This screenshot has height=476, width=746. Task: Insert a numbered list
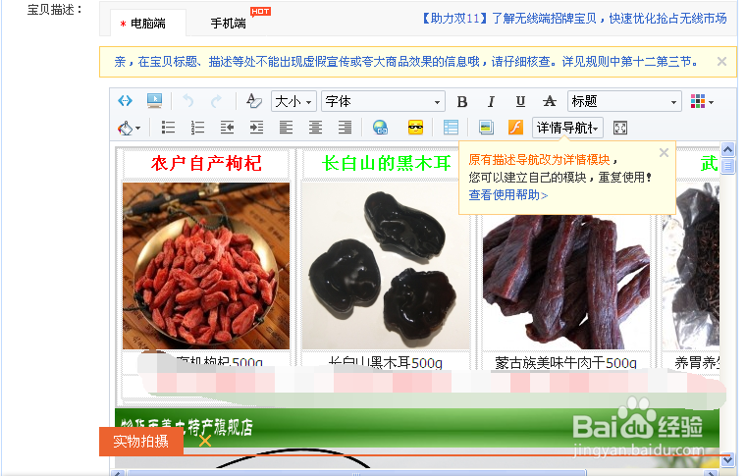click(197, 128)
